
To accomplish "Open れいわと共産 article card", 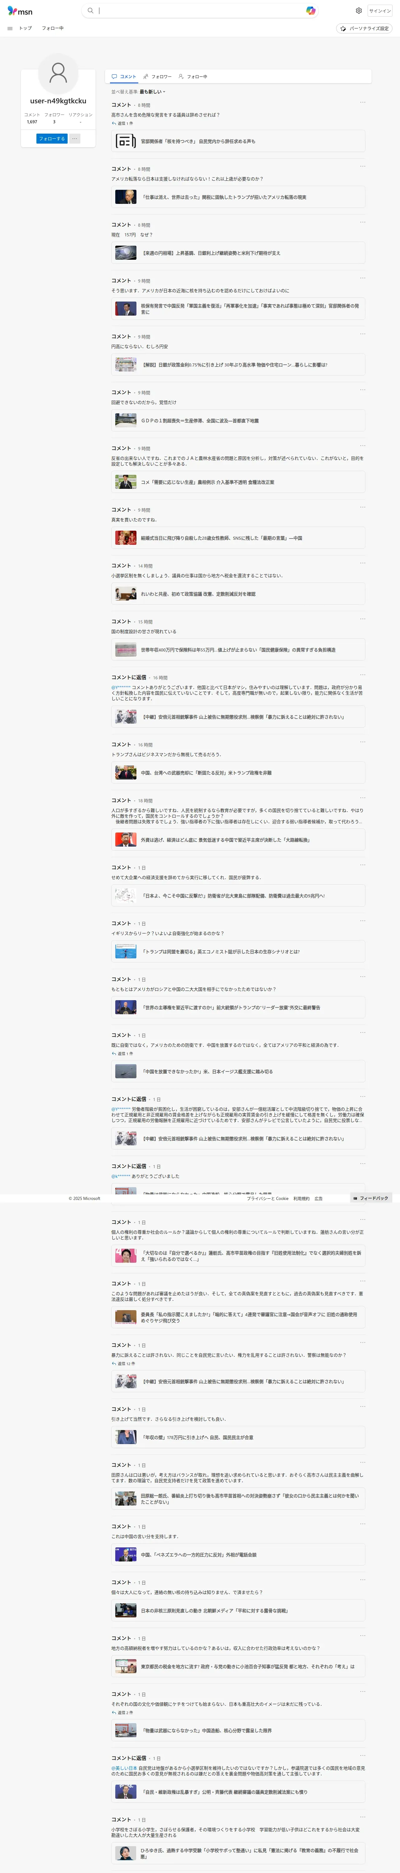I will (238, 594).
